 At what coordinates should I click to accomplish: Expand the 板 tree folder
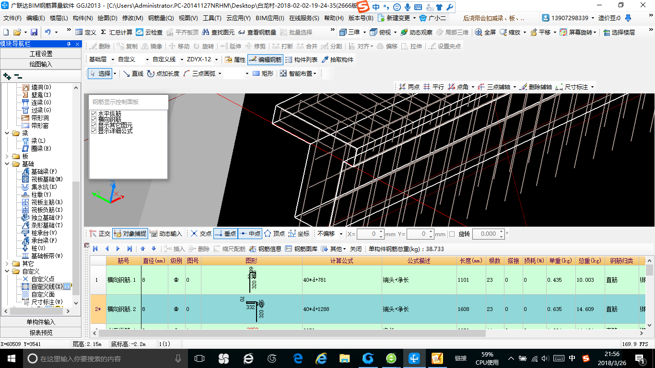pos(7,156)
